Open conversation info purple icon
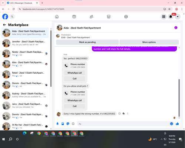Screen dimensions: 185x148 (x=176, y=28)
